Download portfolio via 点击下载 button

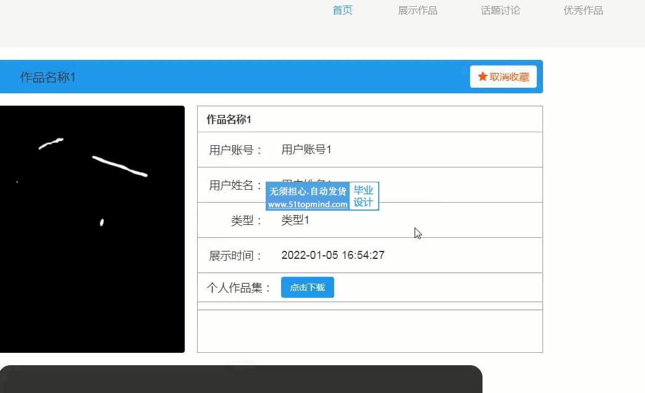[x=307, y=287]
